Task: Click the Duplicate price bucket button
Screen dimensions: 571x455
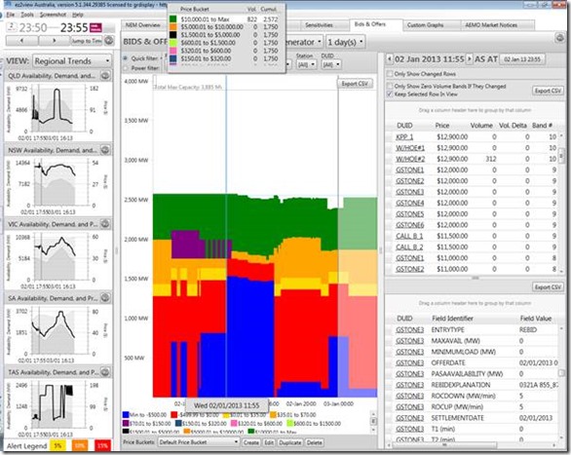Action: (290, 442)
